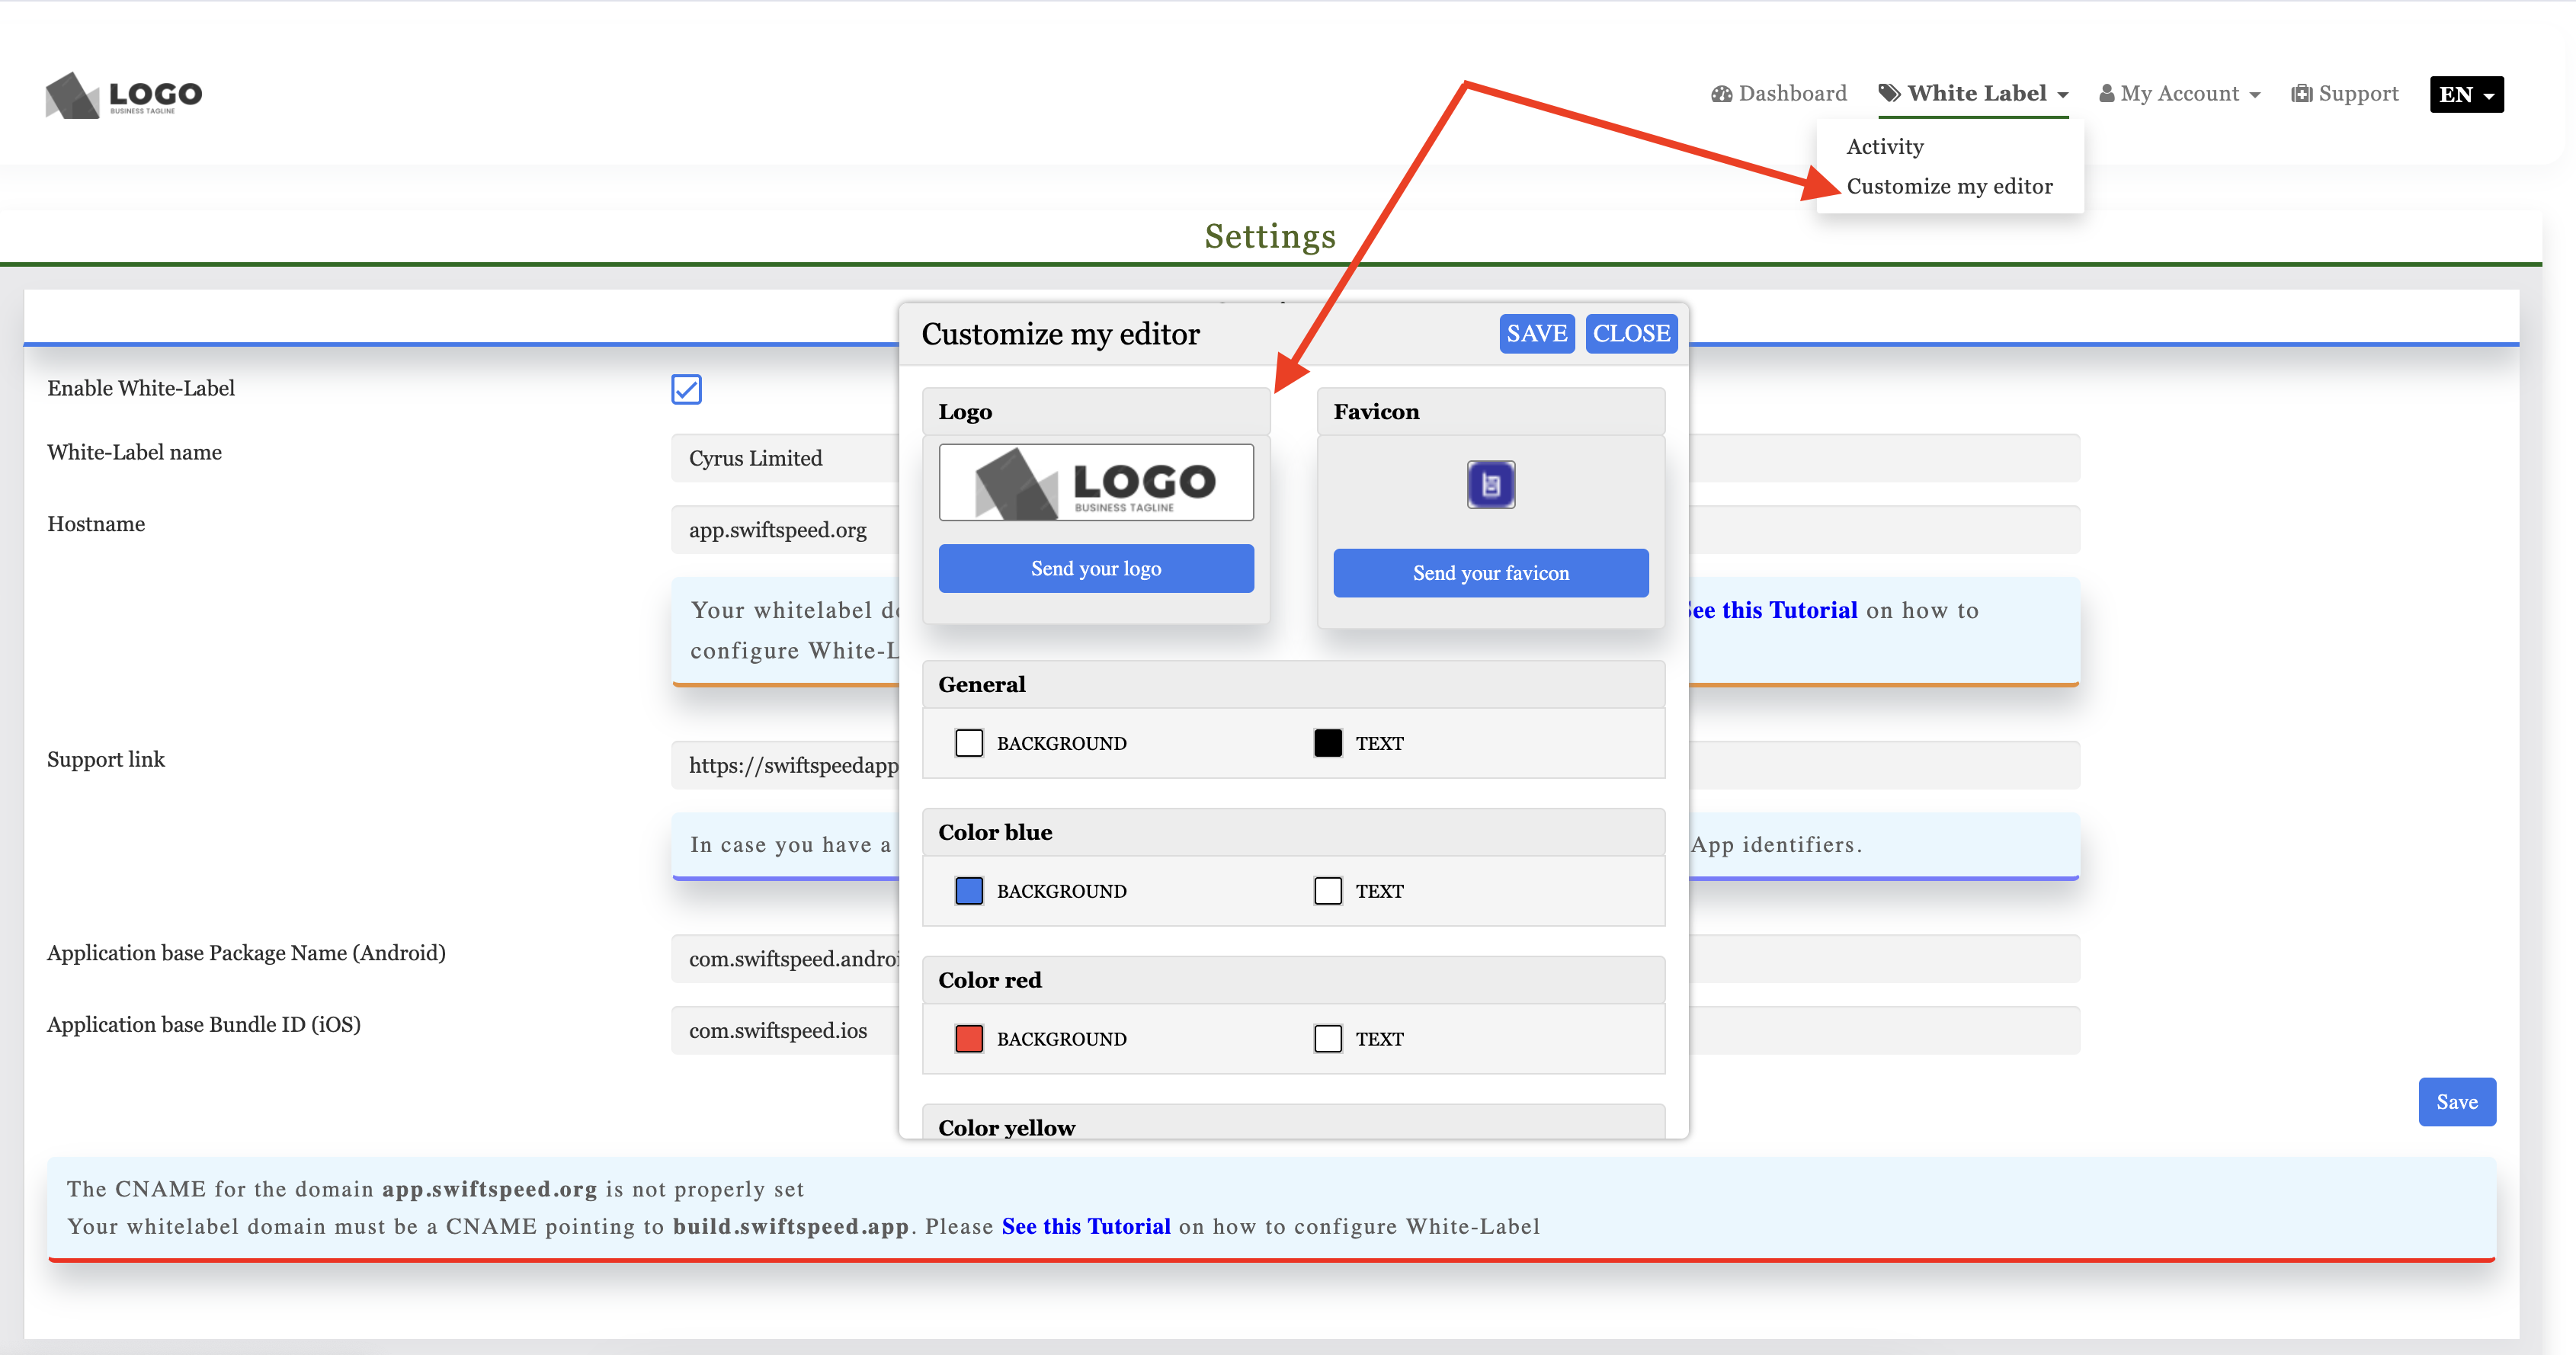Image resolution: width=2576 pixels, height=1355 pixels.
Task: Click the Send your favicon button
Action: pyautogui.click(x=1490, y=573)
